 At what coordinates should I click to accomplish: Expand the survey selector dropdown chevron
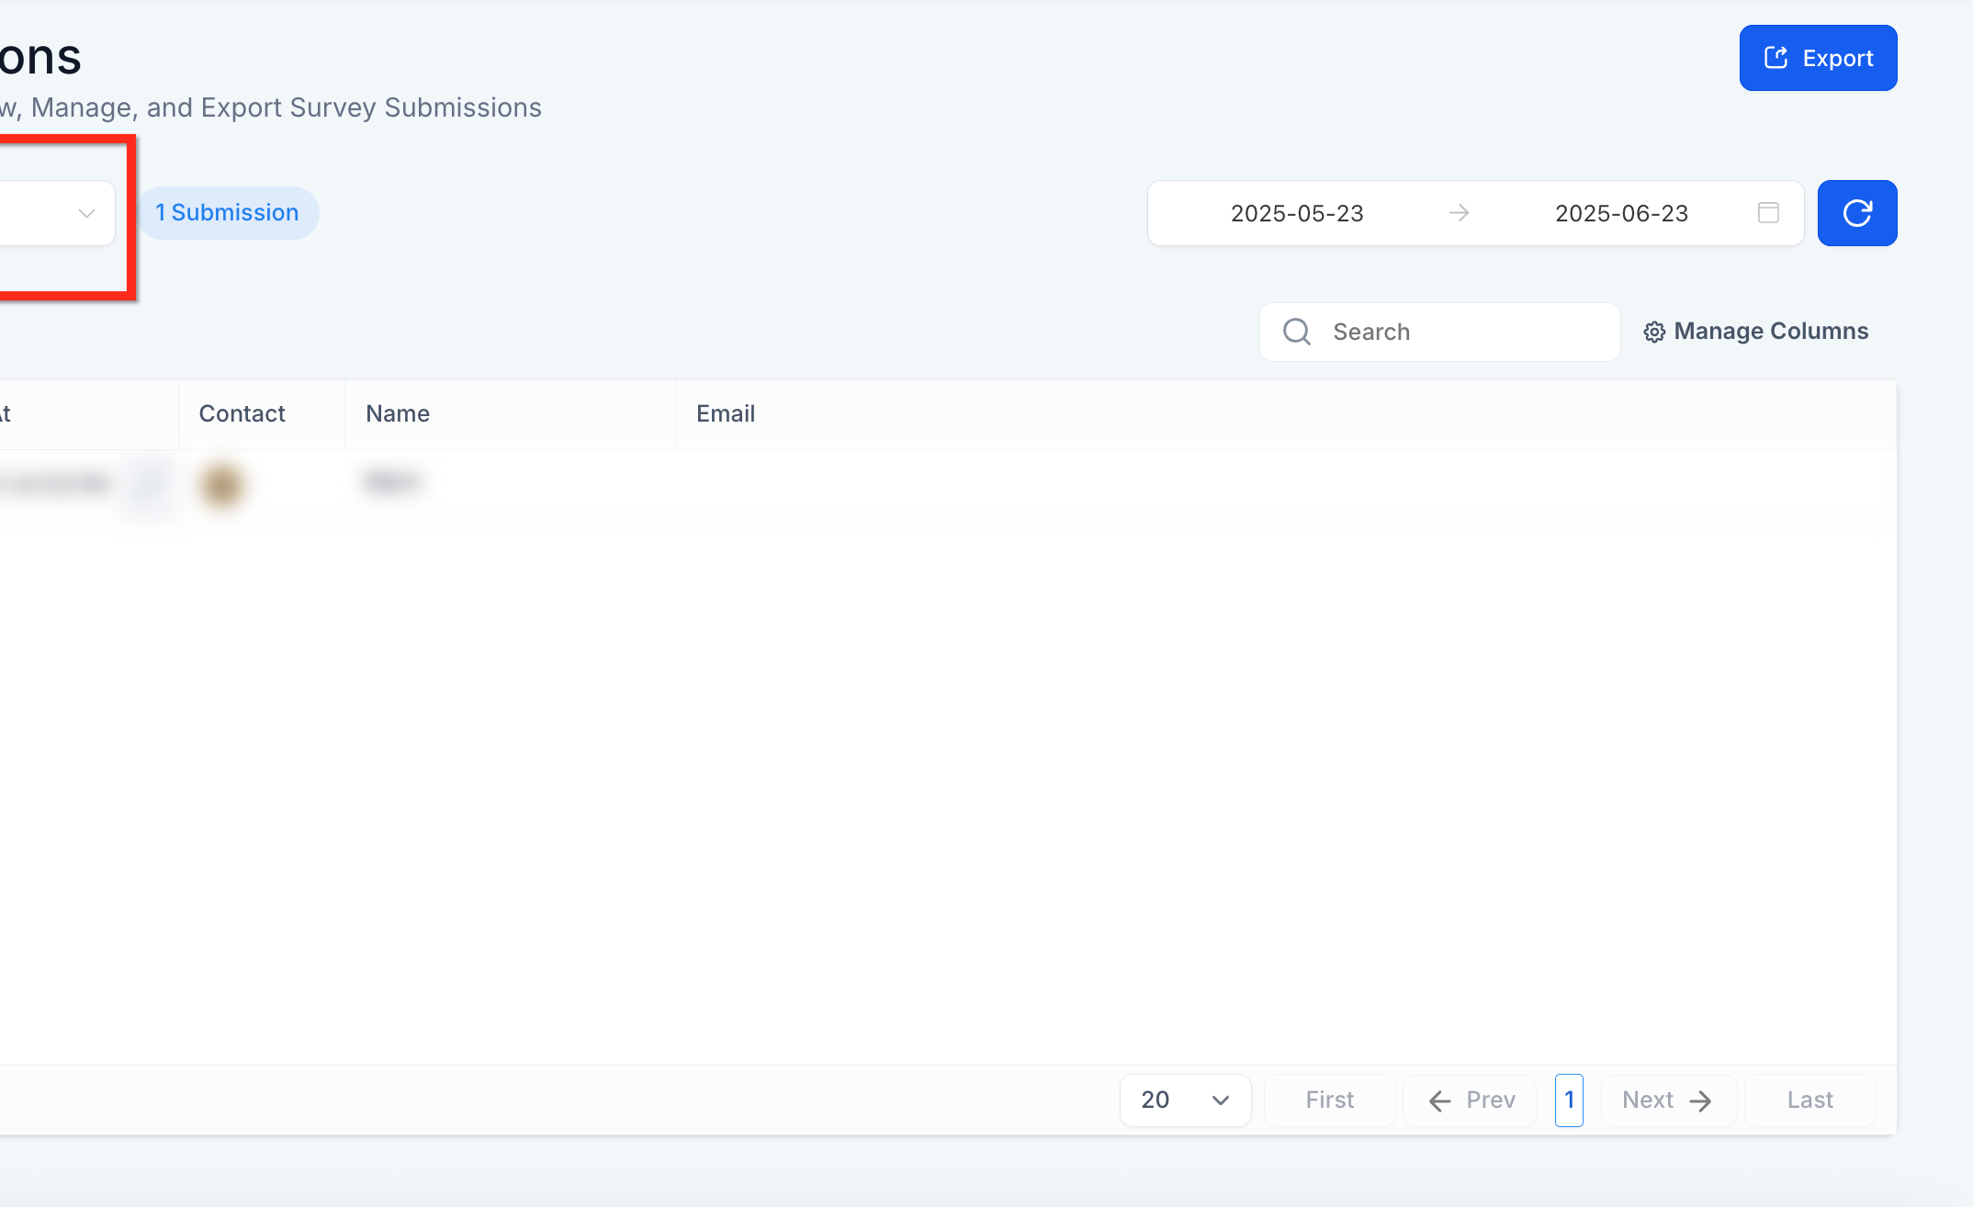(x=87, y=213)
